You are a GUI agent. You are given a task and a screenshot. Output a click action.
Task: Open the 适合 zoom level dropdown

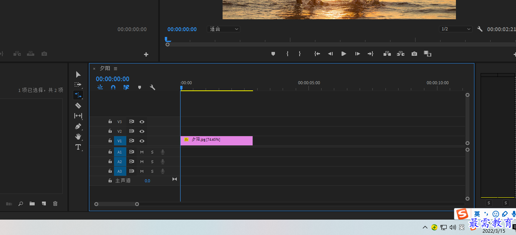pyautogui.click(x=224, y=29)
